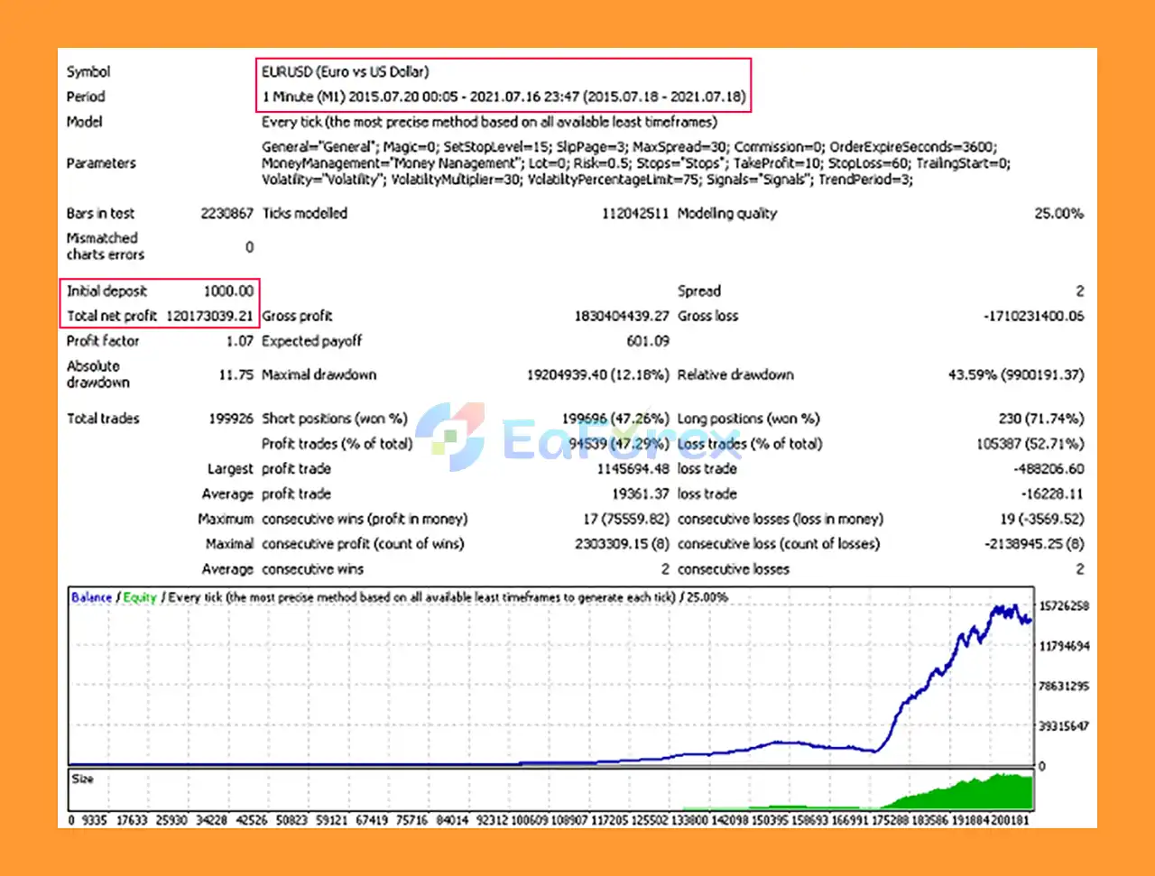Click the highlighted Period date range text

(504, 97)
